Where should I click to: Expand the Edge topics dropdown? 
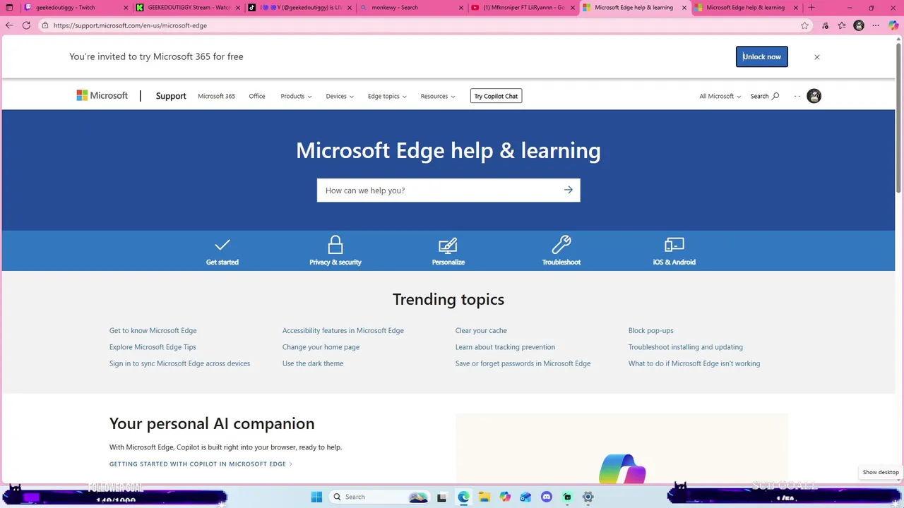(x=387, y=96)
